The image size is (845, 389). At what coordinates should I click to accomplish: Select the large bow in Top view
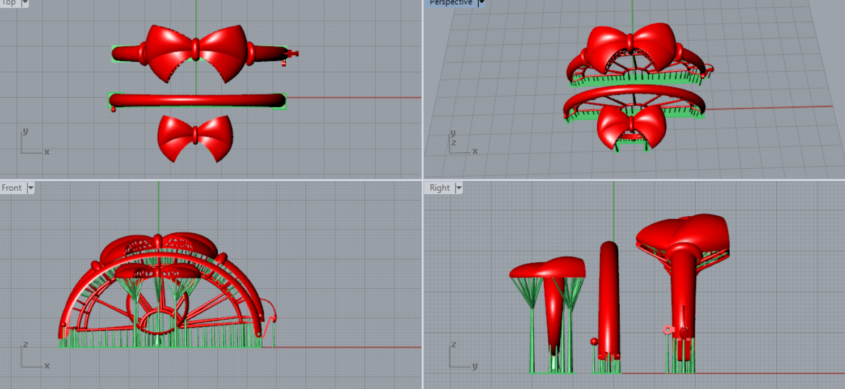196,51
